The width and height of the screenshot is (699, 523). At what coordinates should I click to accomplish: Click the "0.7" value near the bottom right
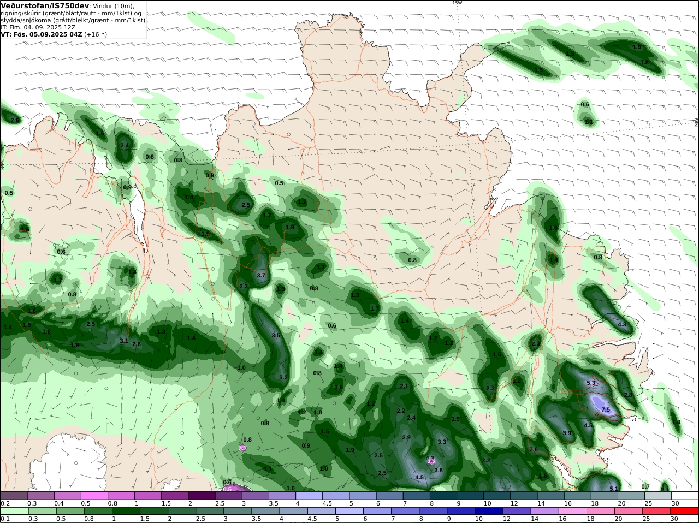[x=645, y=486]
